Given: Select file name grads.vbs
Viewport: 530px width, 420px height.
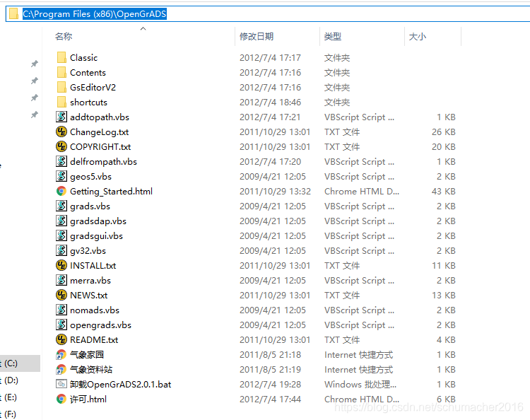Looking at the screenshot, I should point(90,206).
